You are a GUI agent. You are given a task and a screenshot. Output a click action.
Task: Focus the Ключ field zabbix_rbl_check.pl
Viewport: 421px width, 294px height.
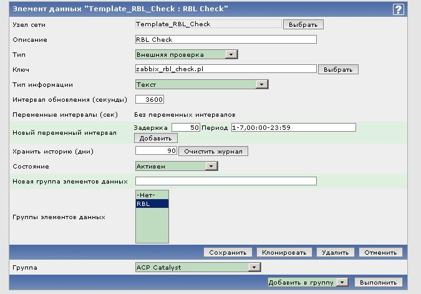coord(226,69)
